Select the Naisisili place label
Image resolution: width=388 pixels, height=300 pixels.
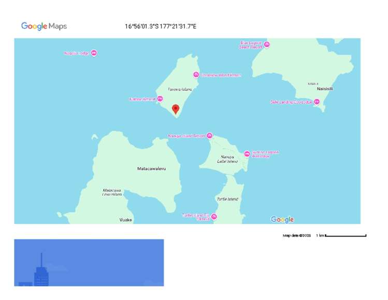pyautogui.click(x=325, y=89)
